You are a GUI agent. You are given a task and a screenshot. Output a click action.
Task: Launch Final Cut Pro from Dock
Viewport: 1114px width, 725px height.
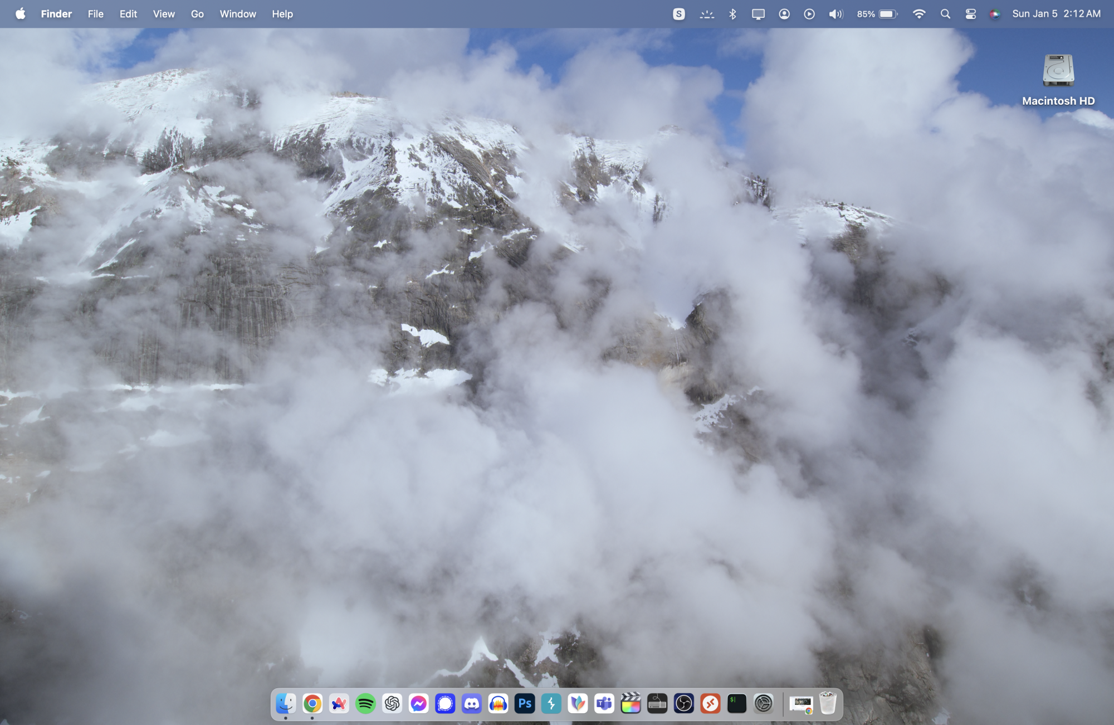631,704
